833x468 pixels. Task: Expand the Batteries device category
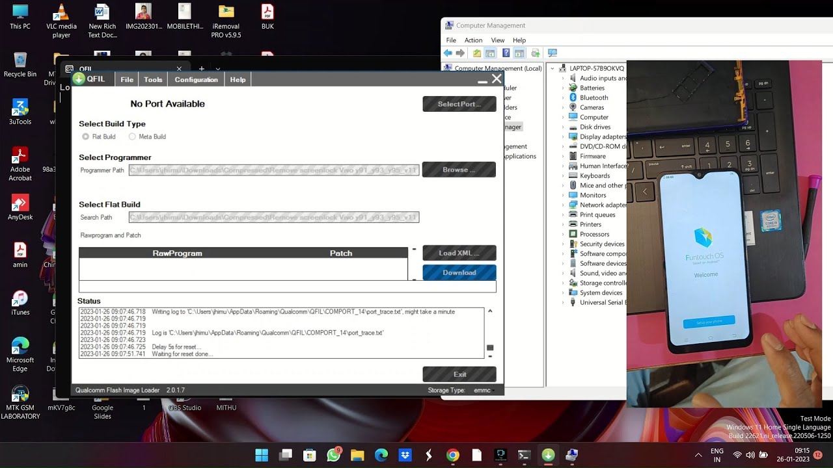pos(564,88)
